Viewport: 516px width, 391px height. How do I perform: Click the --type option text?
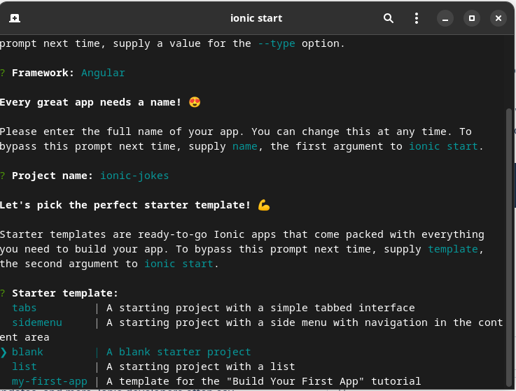pos(277,43)
